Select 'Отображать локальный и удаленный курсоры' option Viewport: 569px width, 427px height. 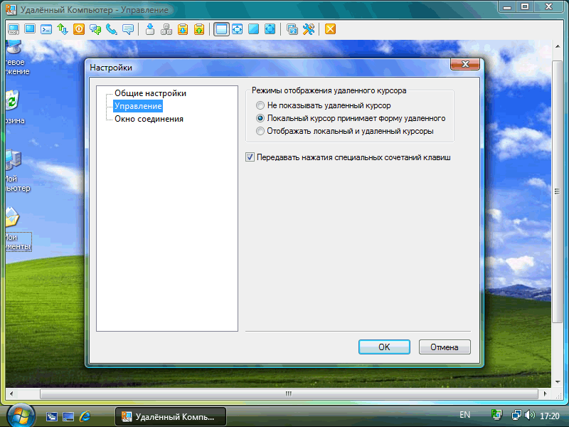(x=345, y=131)
